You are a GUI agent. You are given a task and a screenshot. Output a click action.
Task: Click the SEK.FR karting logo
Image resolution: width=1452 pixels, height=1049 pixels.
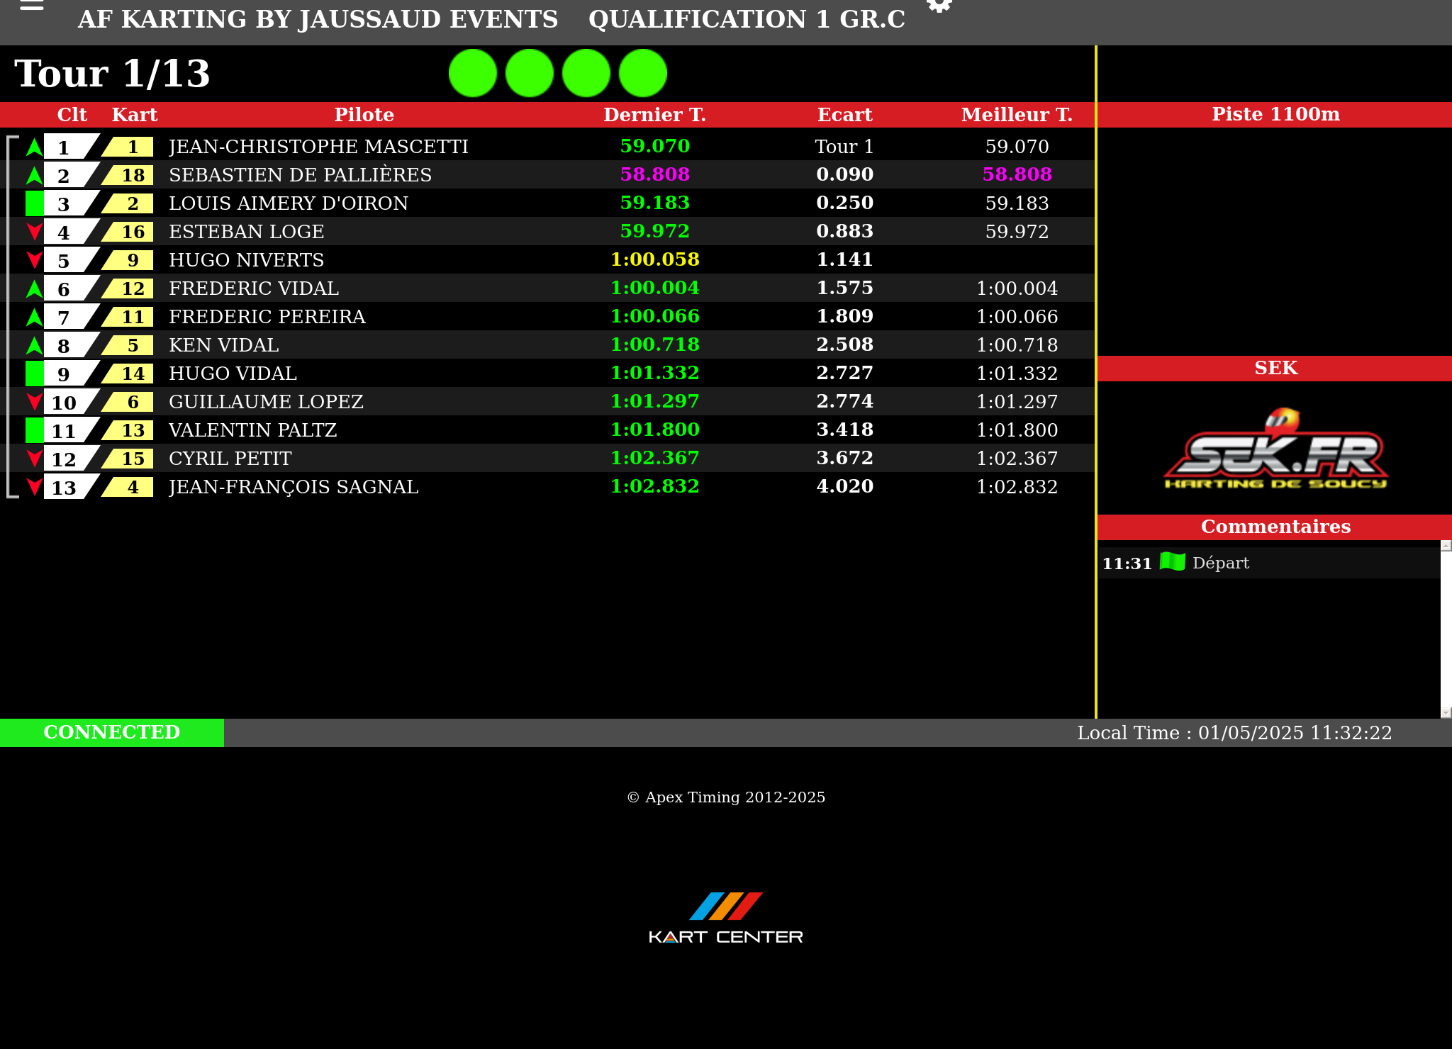tap(1275, 451)
